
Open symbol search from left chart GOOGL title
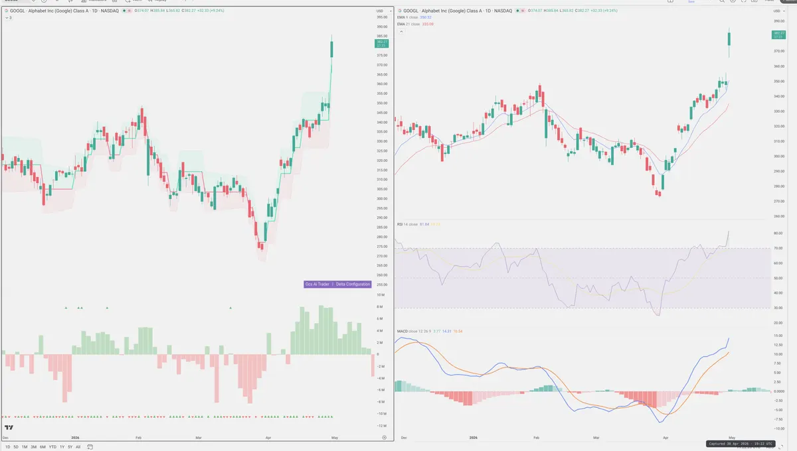click(x=64, y=11)
